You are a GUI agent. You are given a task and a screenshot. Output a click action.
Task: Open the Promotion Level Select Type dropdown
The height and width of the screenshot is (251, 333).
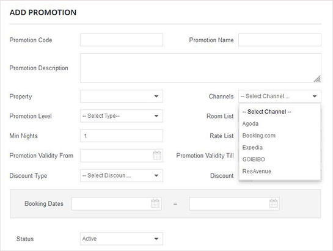(122, 116)
